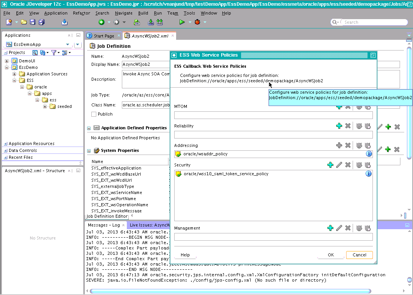This screenshot has height=295, width=413.
Task: Click the Security enable-policy shield icon
Action: pyautogui.click(x=359, y=165)
